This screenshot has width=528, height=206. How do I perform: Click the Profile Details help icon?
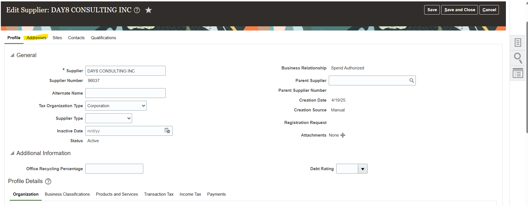pyautogui.click(x=48, y=181)
